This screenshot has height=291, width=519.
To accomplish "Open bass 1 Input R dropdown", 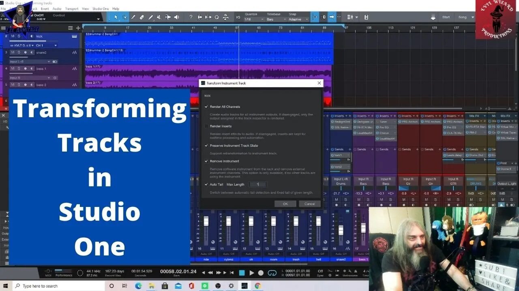I will pos(30,78).
